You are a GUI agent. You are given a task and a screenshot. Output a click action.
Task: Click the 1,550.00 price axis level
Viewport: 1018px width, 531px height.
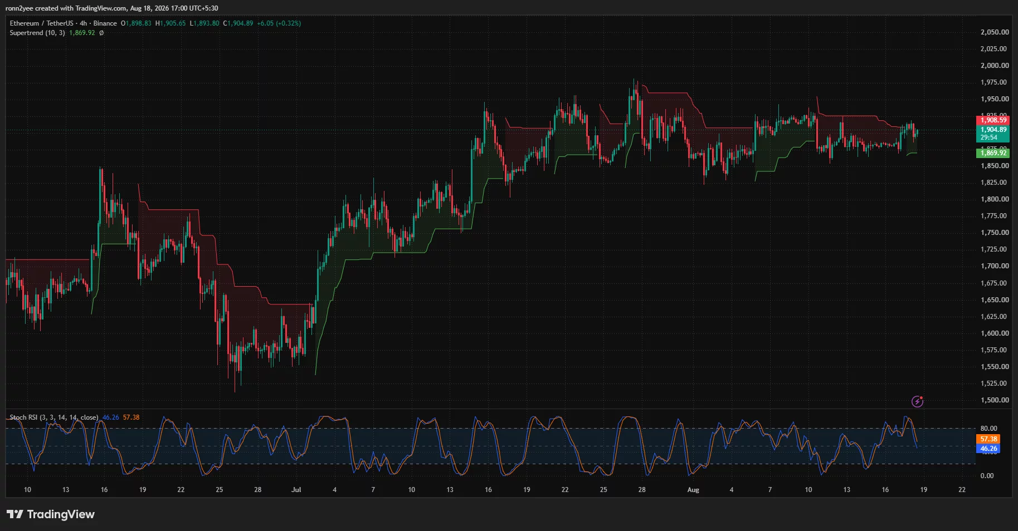(995, 367)
